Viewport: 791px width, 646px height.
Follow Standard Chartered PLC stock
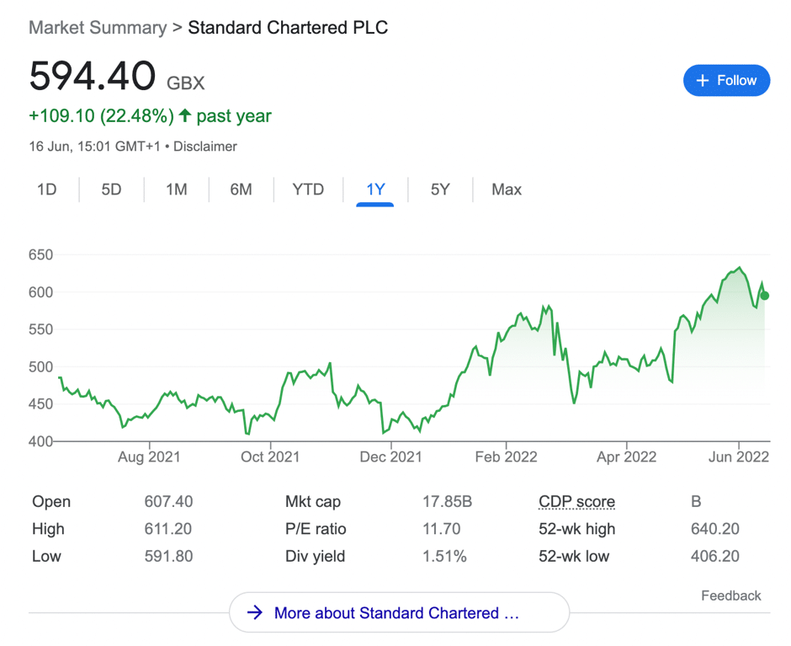point(726,81)
